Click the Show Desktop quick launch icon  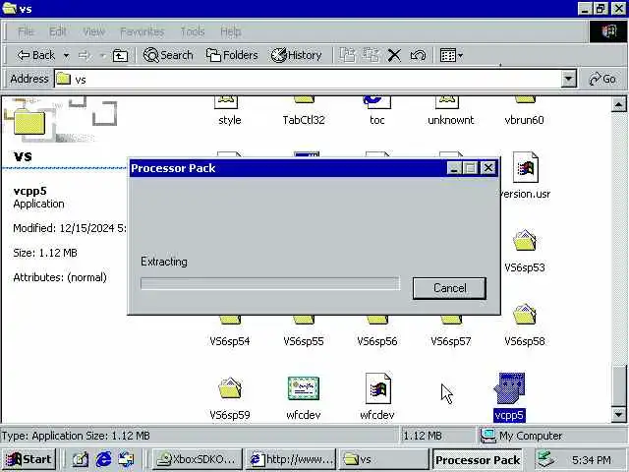(x=81, y=459)
